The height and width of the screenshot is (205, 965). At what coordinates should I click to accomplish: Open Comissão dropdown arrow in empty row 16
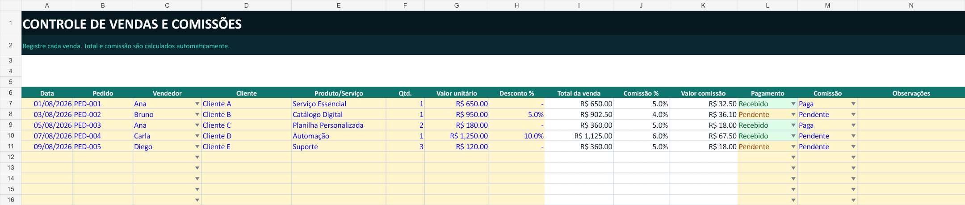pyautogui.click(x=853, y=200)
